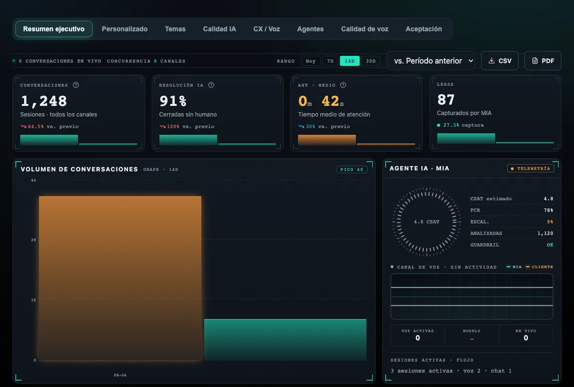
Task: Open help icon next to Resolución IA
Action: [211, 85]
